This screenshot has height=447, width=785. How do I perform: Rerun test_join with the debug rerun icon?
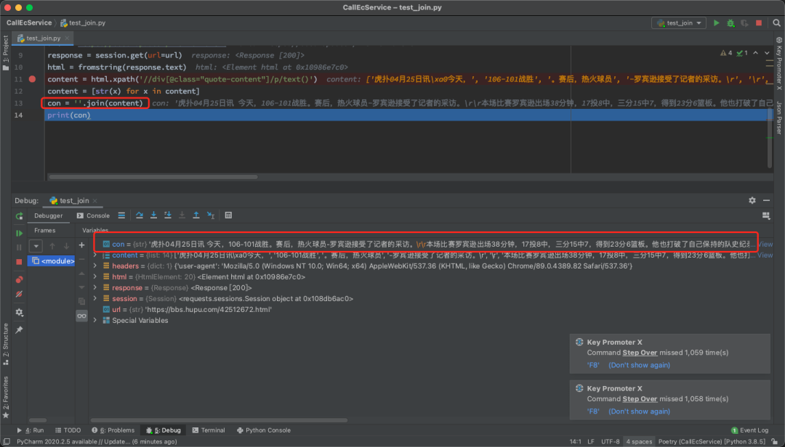click(x=19, y=216)
